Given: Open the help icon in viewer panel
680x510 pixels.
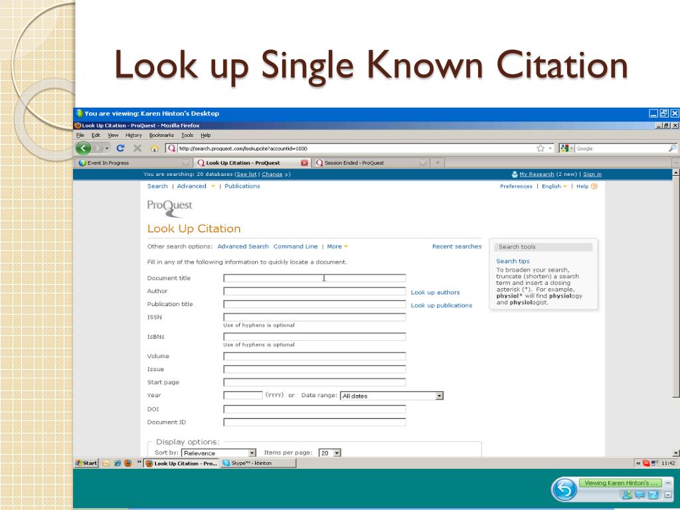Looking at the screenshot, I should [x=653, y=494].
